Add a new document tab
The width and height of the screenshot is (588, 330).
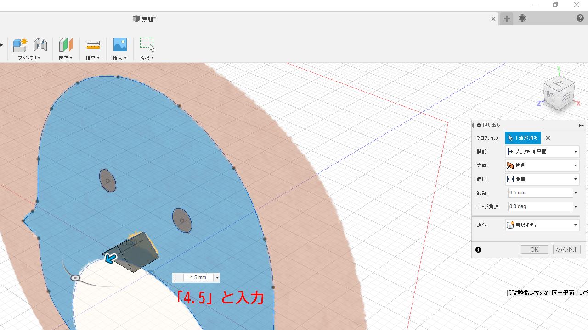[507, 19]
